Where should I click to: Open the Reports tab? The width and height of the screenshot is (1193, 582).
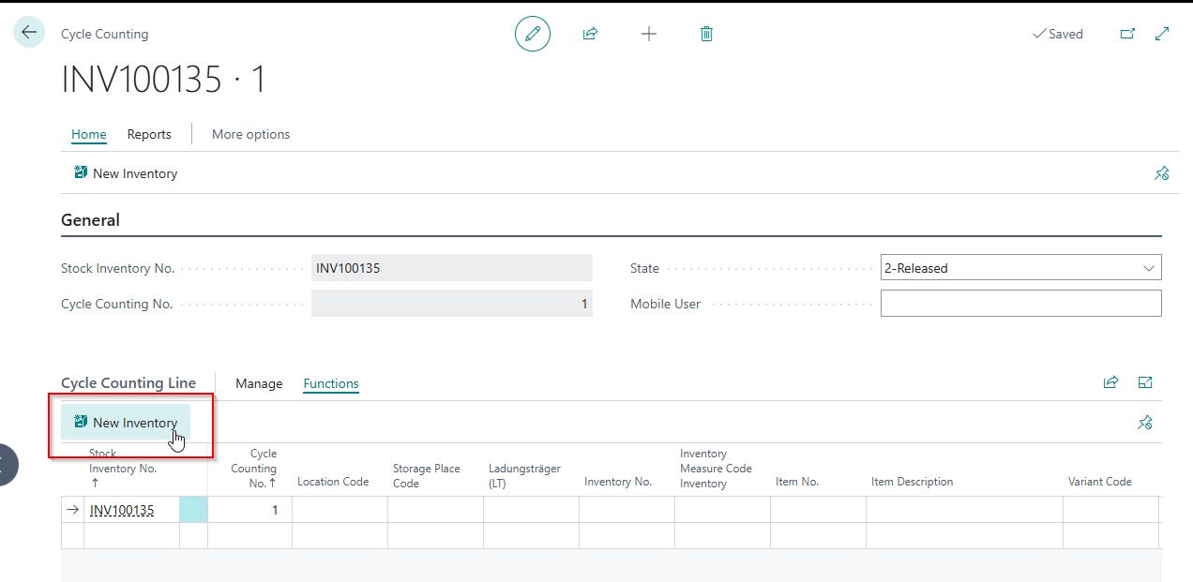[x=149, y=134]
